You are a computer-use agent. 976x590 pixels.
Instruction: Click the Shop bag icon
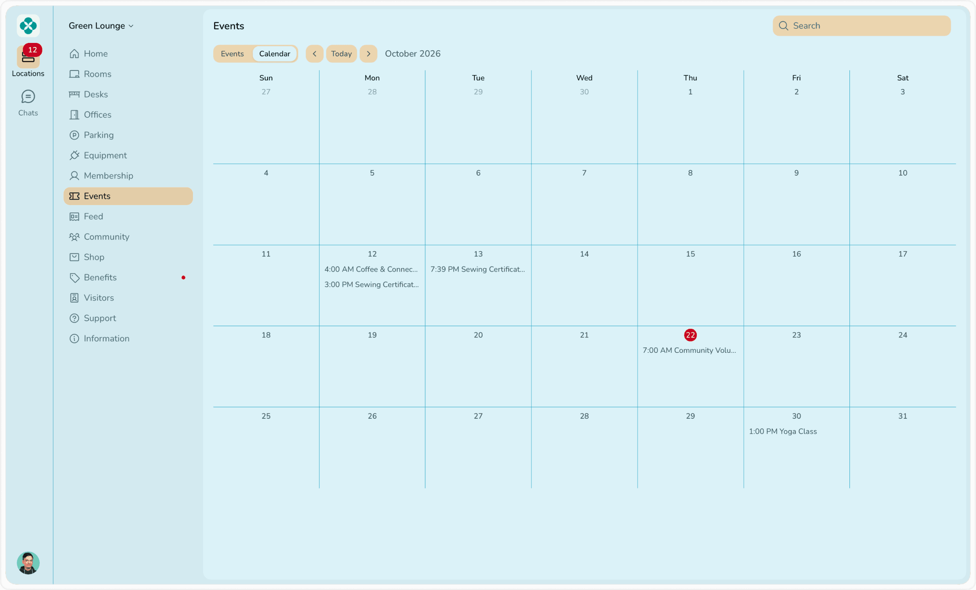point(74,257)
